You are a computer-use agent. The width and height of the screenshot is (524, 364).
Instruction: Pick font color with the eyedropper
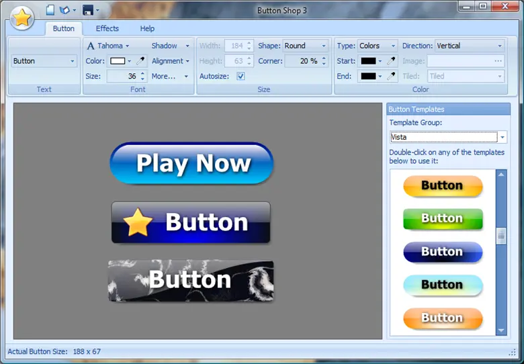[140, 61]
